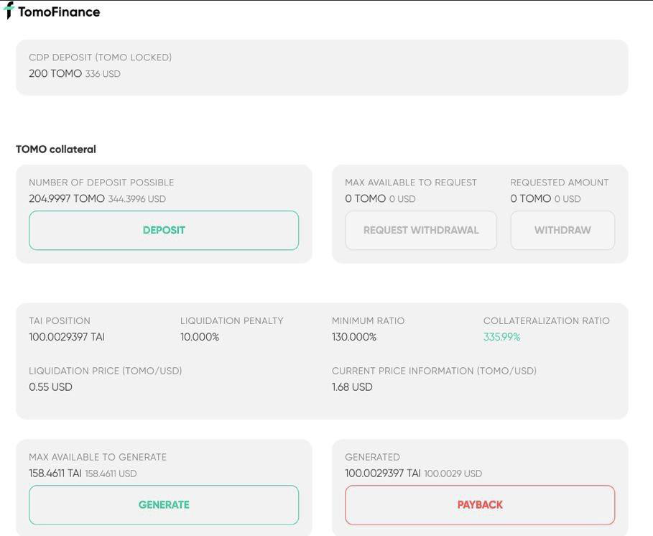653x536 pixels.
Task: Click the 10.000% liquidation penalty value
Action: coord(200,337)
